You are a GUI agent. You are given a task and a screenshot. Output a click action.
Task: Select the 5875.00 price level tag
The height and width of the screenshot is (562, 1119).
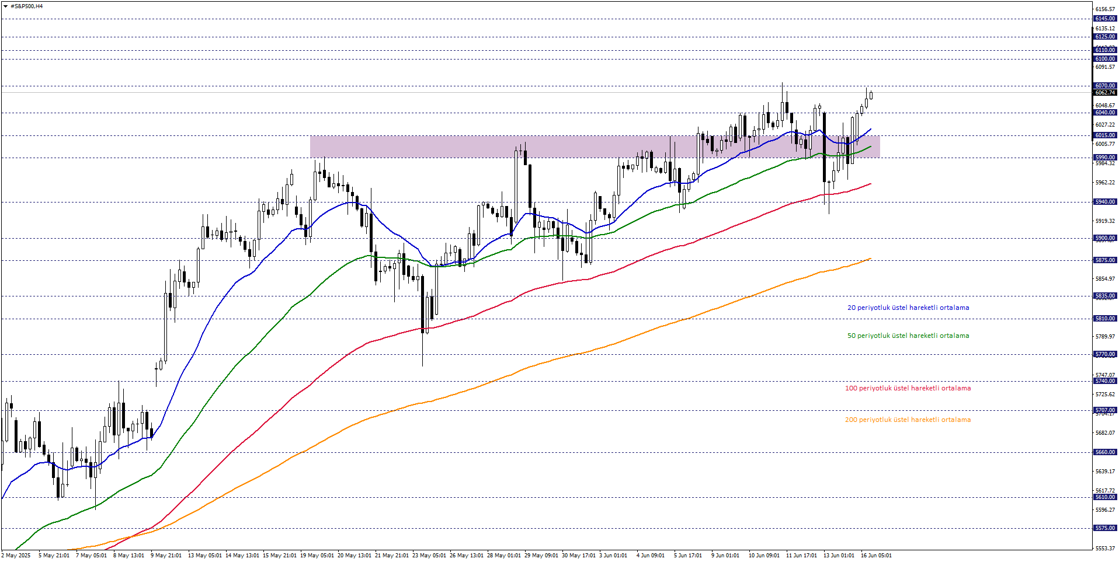[1105, 260]
